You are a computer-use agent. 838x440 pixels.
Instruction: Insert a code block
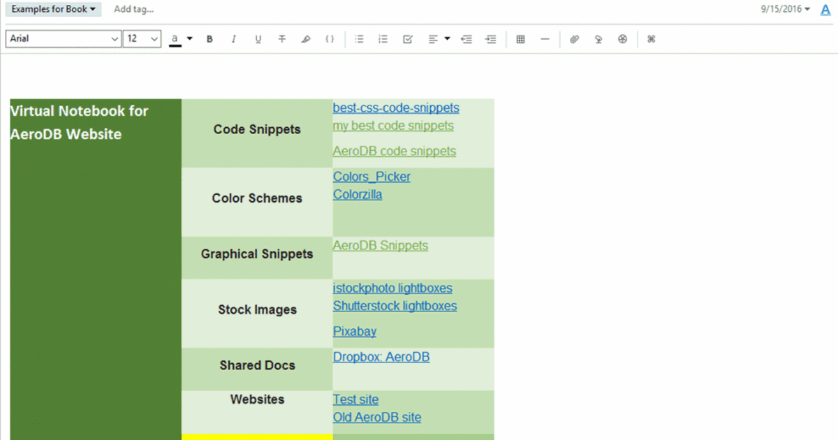click(330, 38)
